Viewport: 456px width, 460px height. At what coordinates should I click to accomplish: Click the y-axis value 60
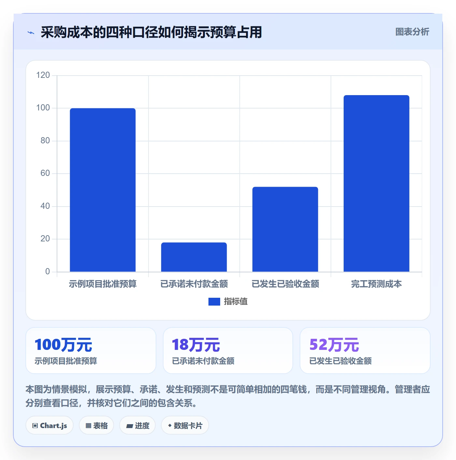(x=45, y=173)
